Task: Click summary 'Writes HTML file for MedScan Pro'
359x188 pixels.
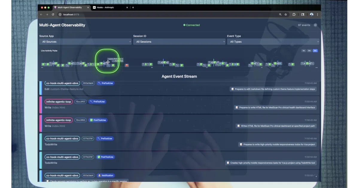Action: coord(276,126)
